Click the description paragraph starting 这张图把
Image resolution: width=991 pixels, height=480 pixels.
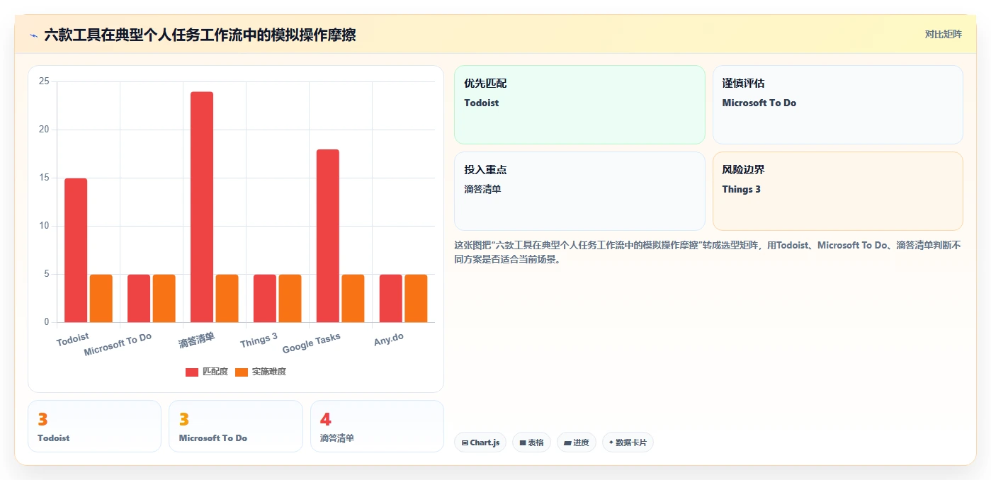(x=708, y=252)
